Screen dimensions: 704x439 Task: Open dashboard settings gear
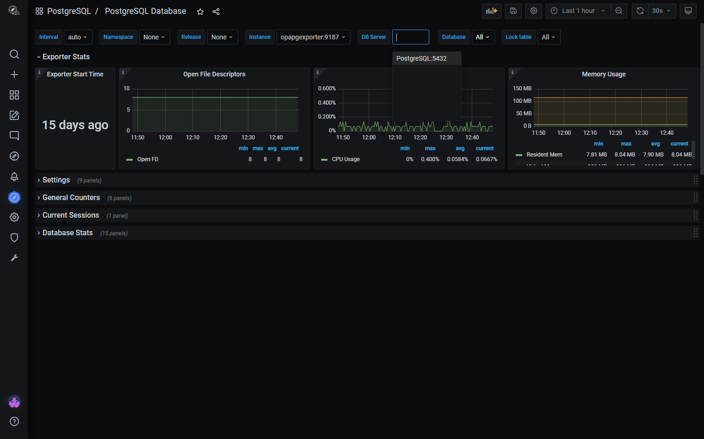click(x=534, y=11)
